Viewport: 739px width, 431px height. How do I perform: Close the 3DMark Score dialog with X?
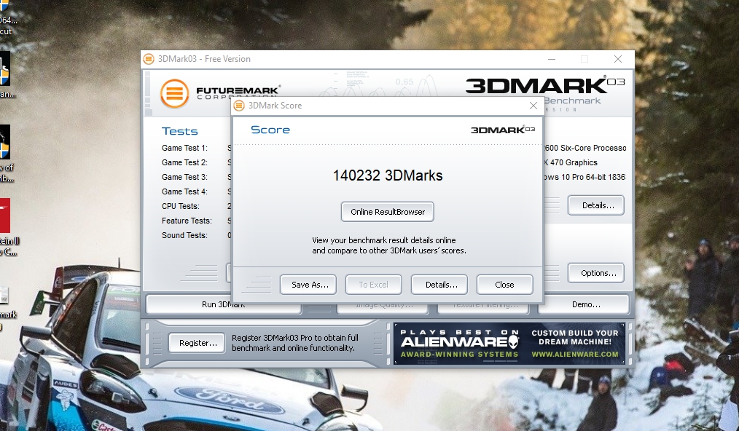pyautogui.click(x=533, y=106)
